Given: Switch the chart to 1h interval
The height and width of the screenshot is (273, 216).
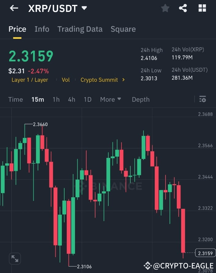Looking at the screenshot, I should point(56,99).
